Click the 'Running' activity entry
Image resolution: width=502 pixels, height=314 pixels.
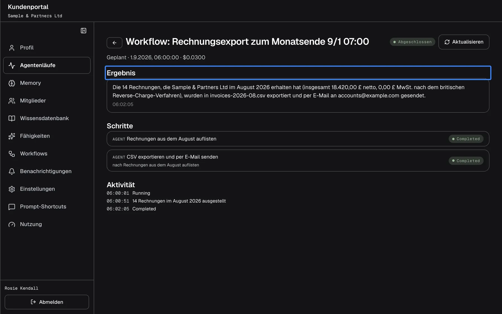141,193
